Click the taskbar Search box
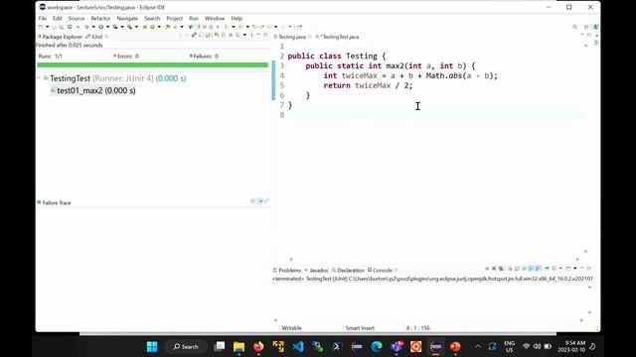 pyautogui.click(x=186, y=346)
